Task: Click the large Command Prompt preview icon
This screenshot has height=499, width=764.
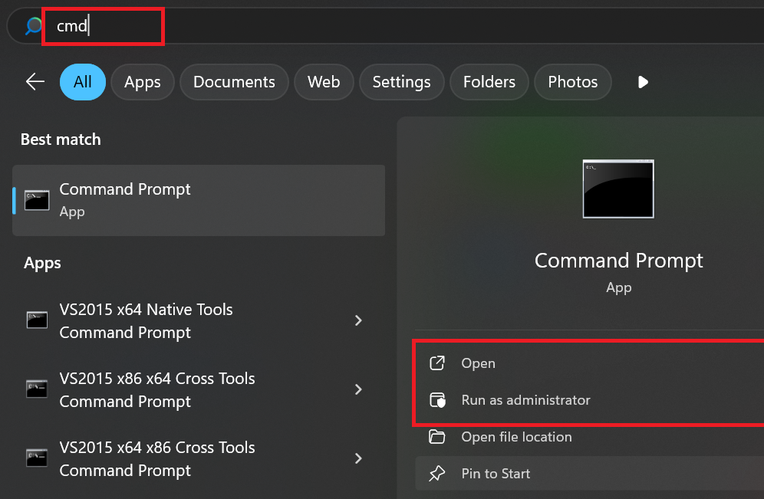Action: 618,189
